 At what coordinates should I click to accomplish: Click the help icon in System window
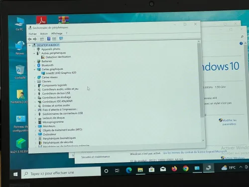click(x=241, y=43)
